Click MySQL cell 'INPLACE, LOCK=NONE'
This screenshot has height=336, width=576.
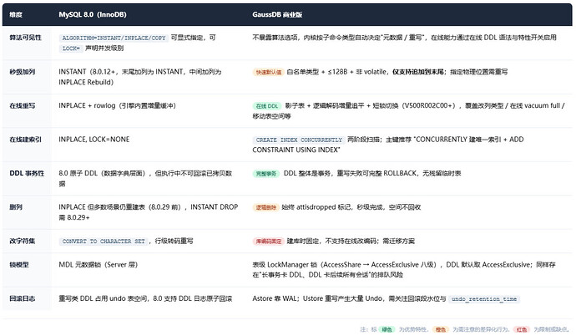94,140
